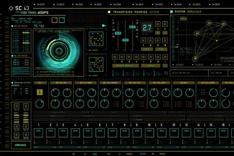Image resolution: width=234 pixels, height=156 pixels.
Task: Select the bottom node of the network graph
Action: [195, 59]
